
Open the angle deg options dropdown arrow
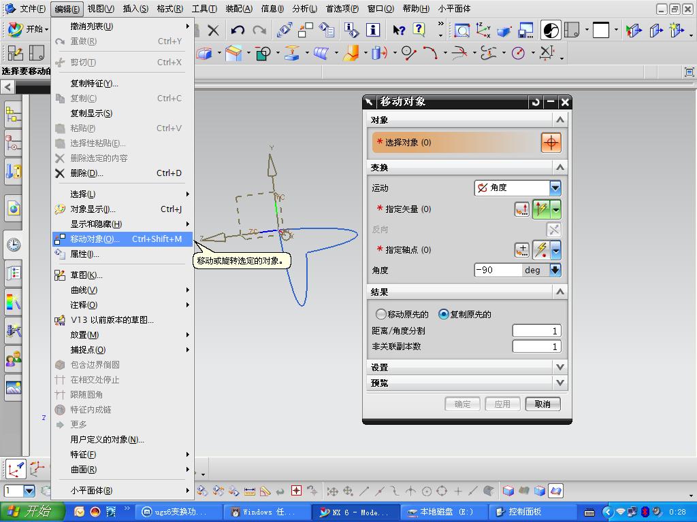555,270
